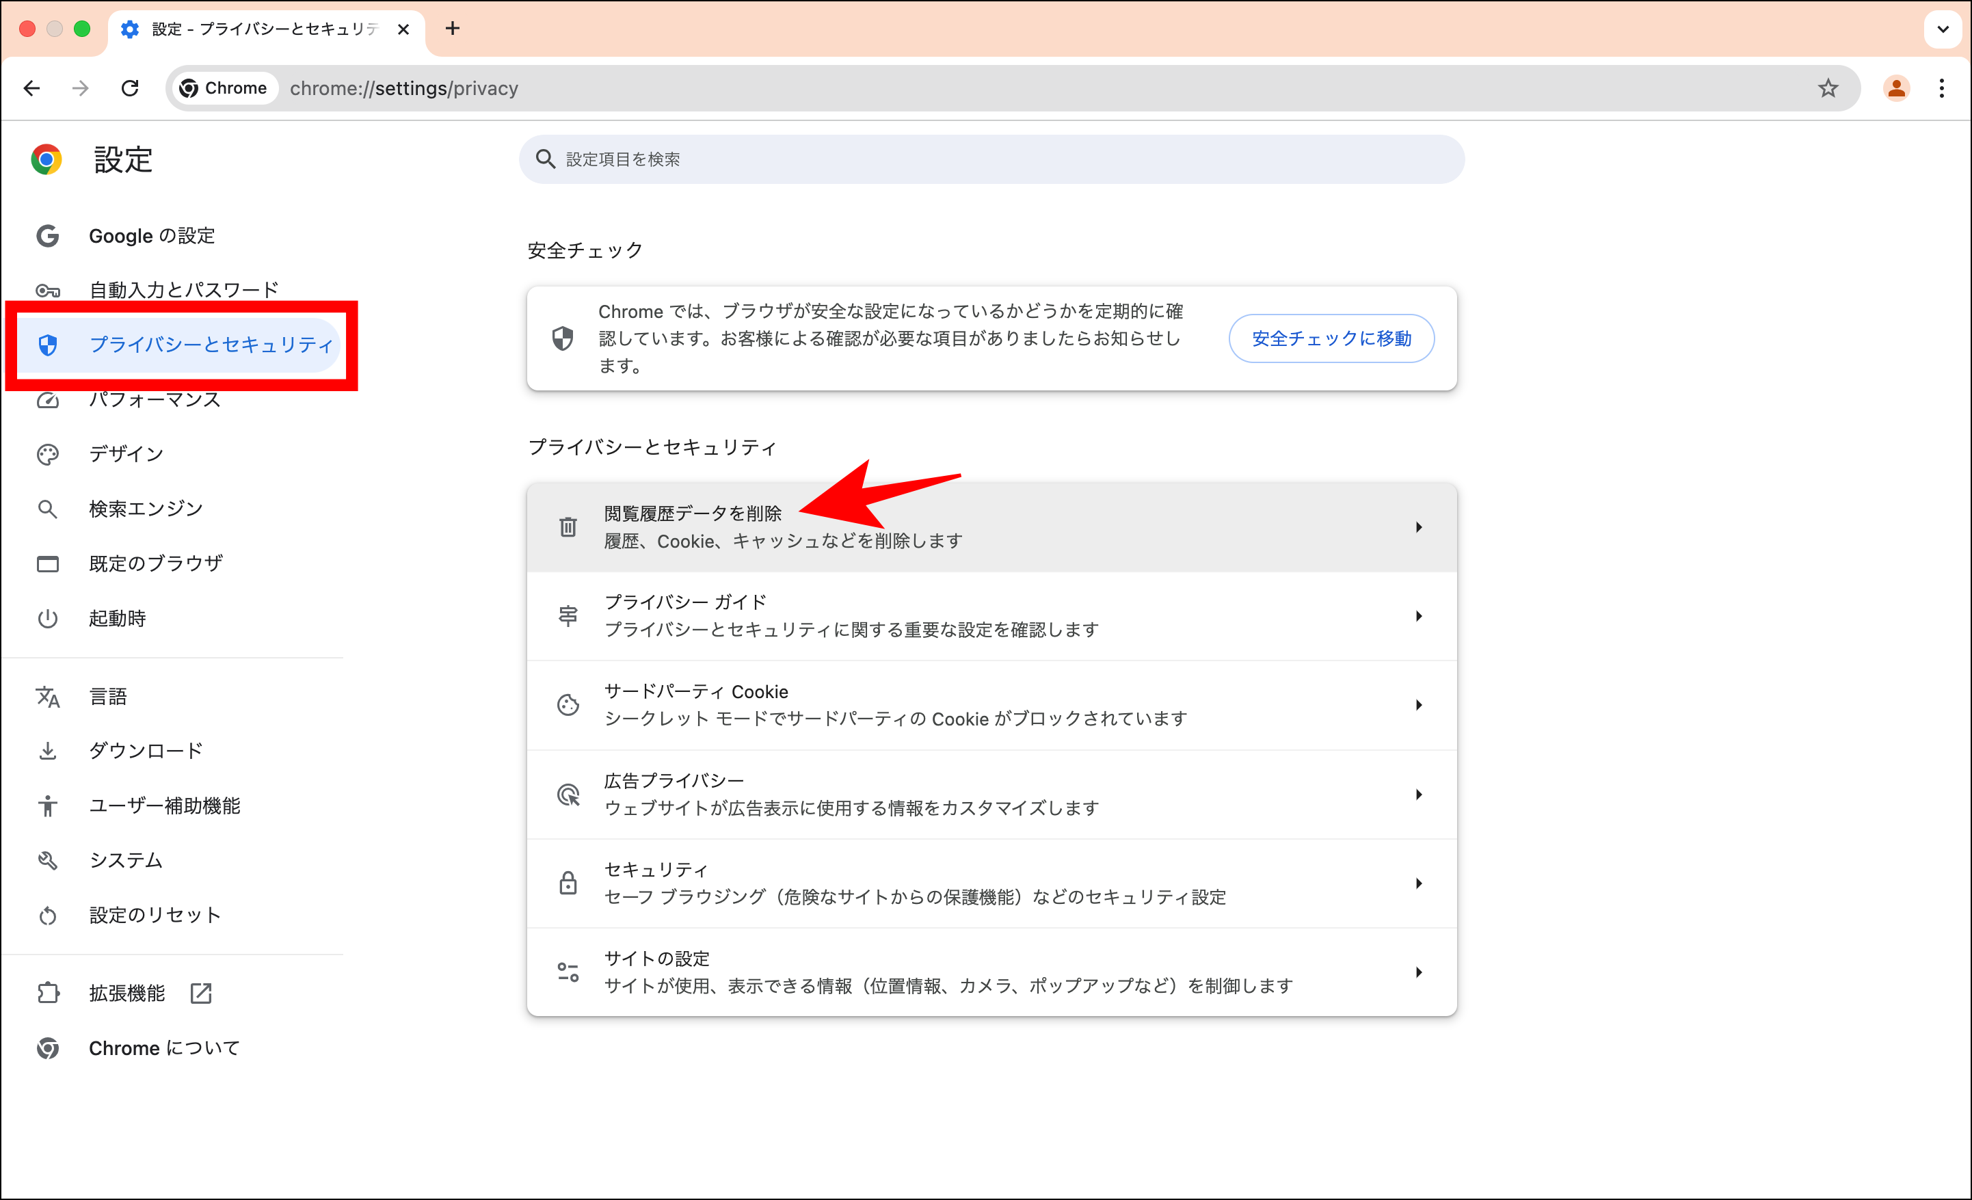
Task: Click the magnifier icon for 検索エンジン
Action: coord(48,509)
